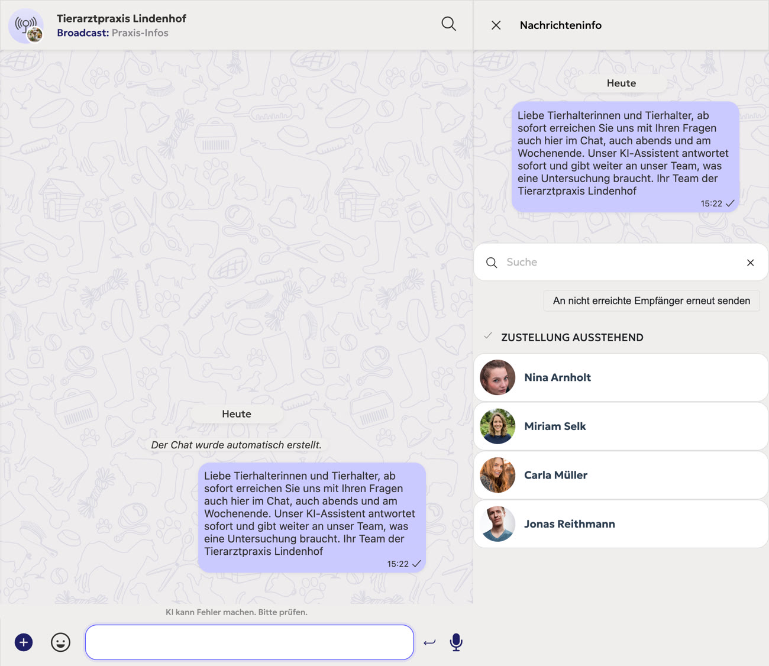Image resolution: width=769 pixels, height=666 pixels.
Task: Open Carla Müller's profile picture
Action: point(497,475)
